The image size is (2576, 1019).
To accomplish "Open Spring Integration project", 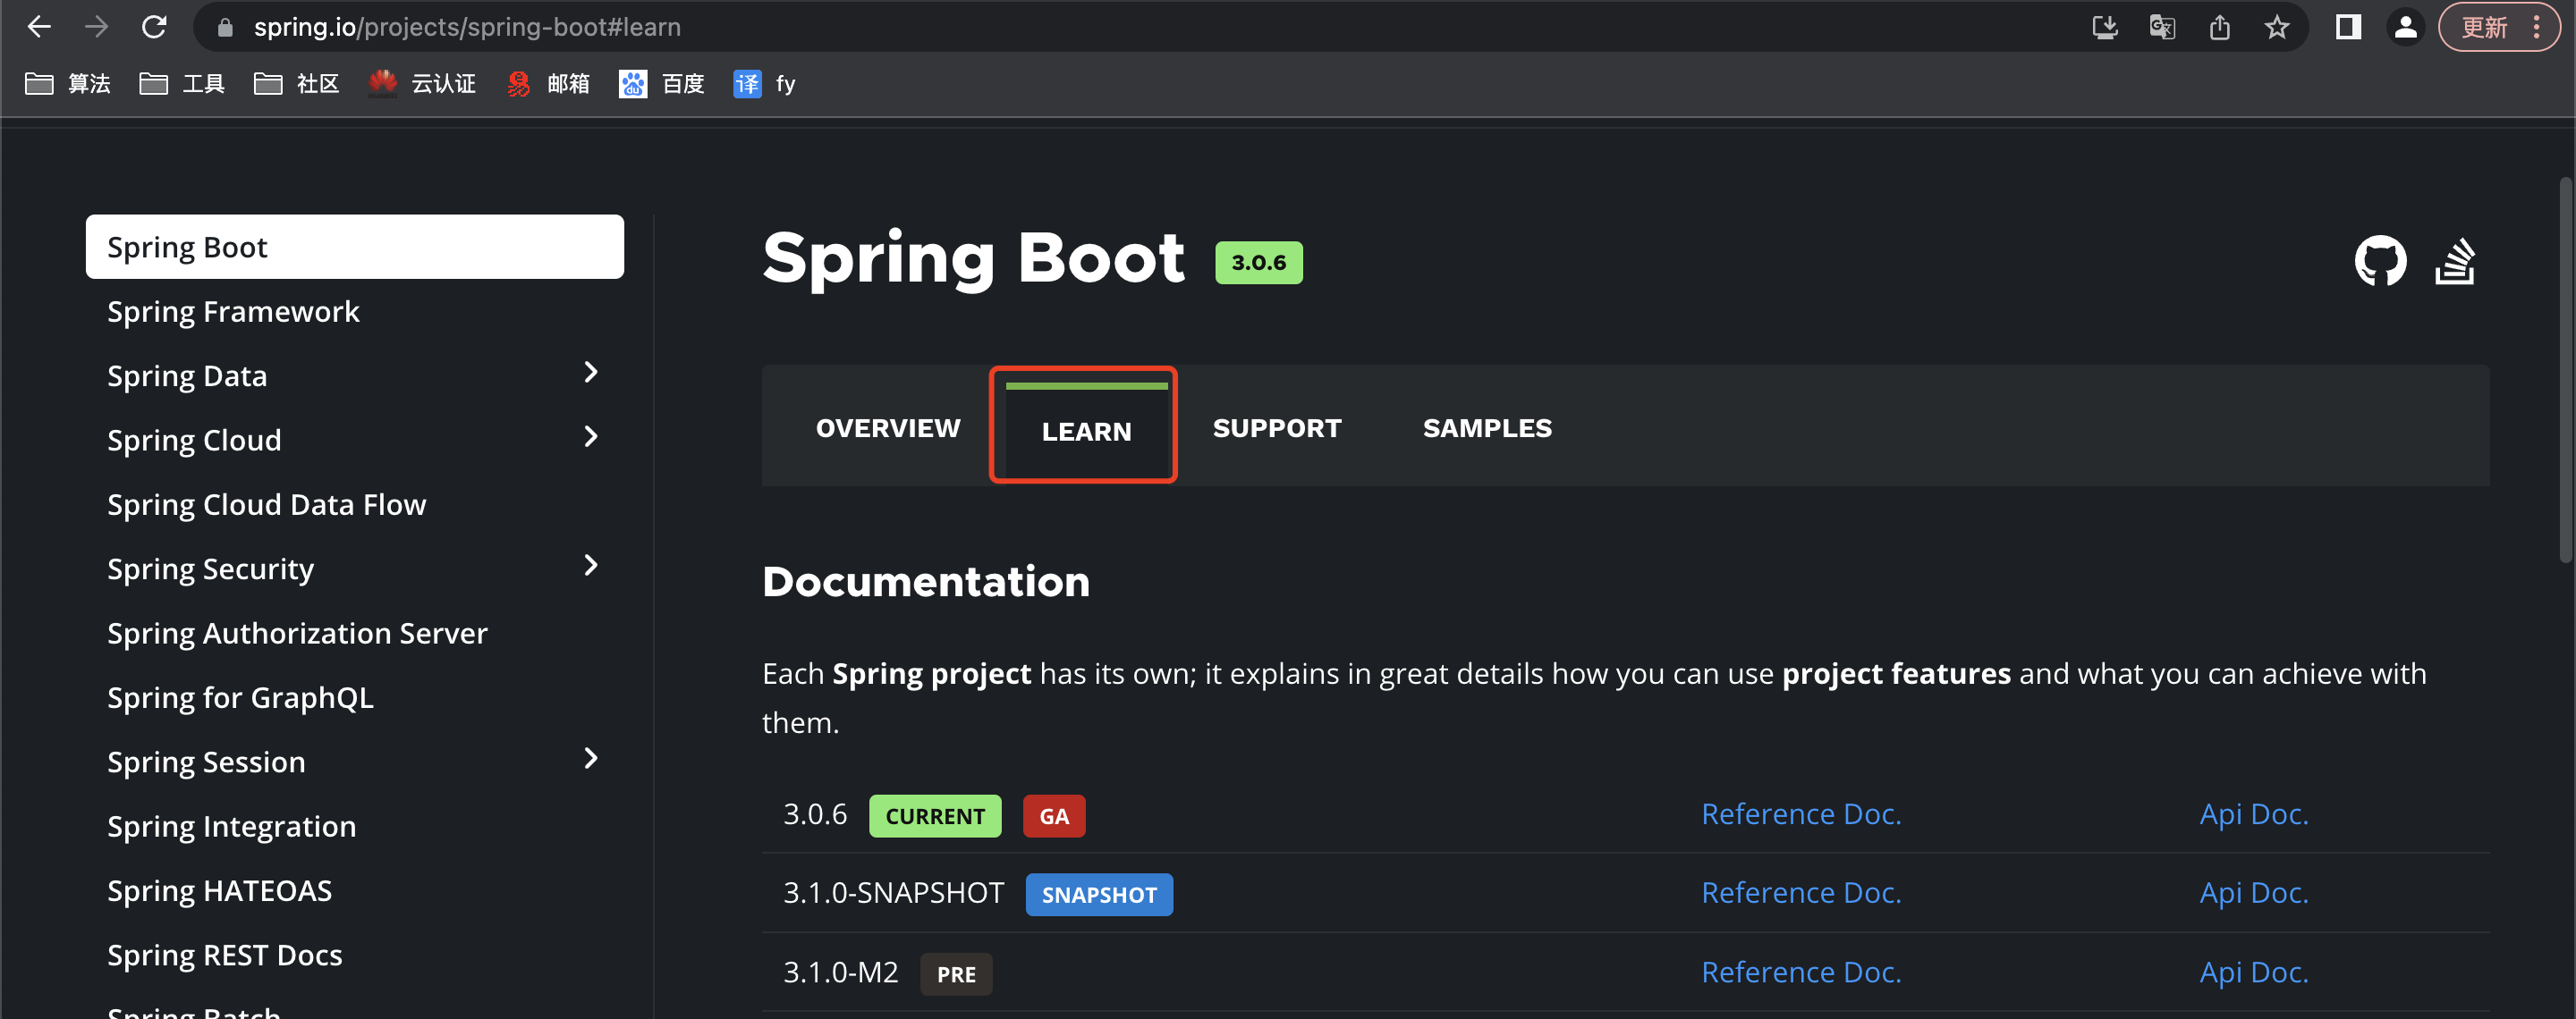I will pyautogui.click(x=231, y=826).
